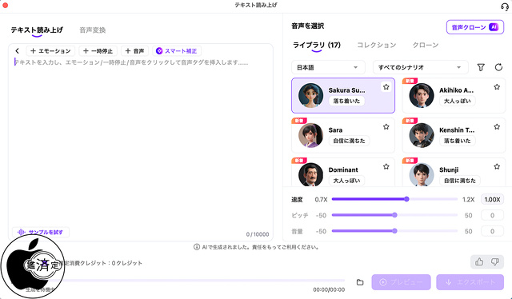Choose the Kenshin T... voice avatar
This screenshot has width=512, height=299.
[x=422, y=135]
